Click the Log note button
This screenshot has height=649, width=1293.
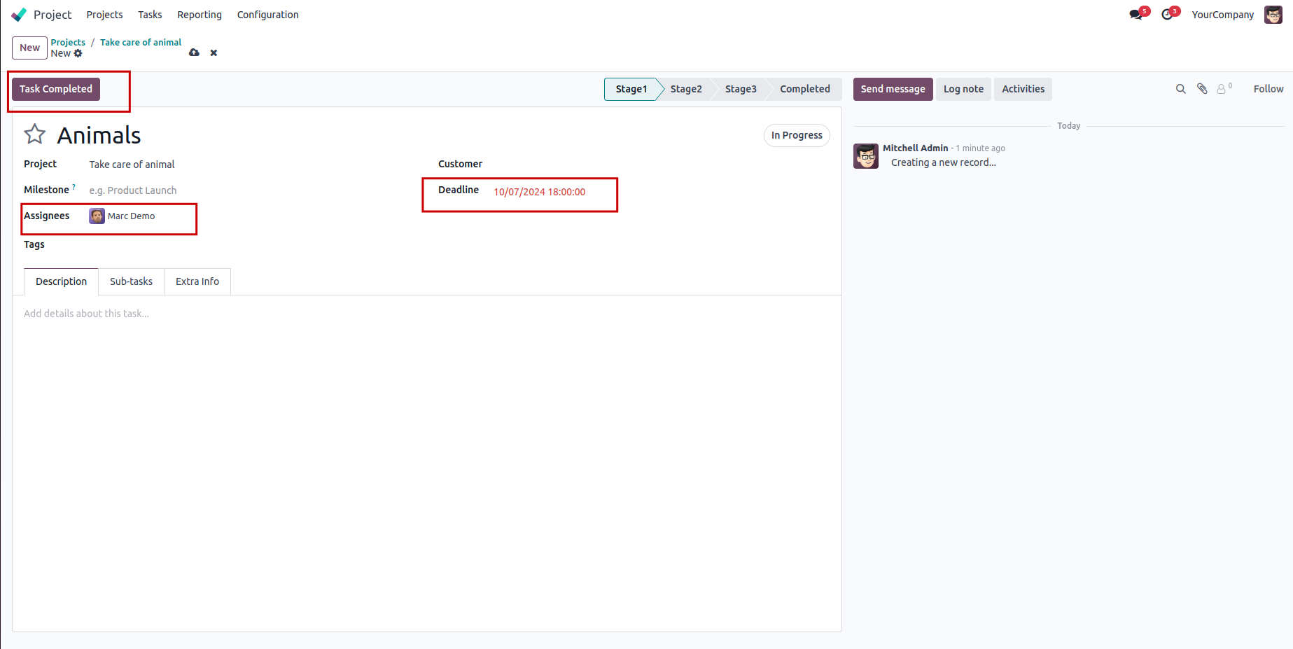(x=963, y=89)
